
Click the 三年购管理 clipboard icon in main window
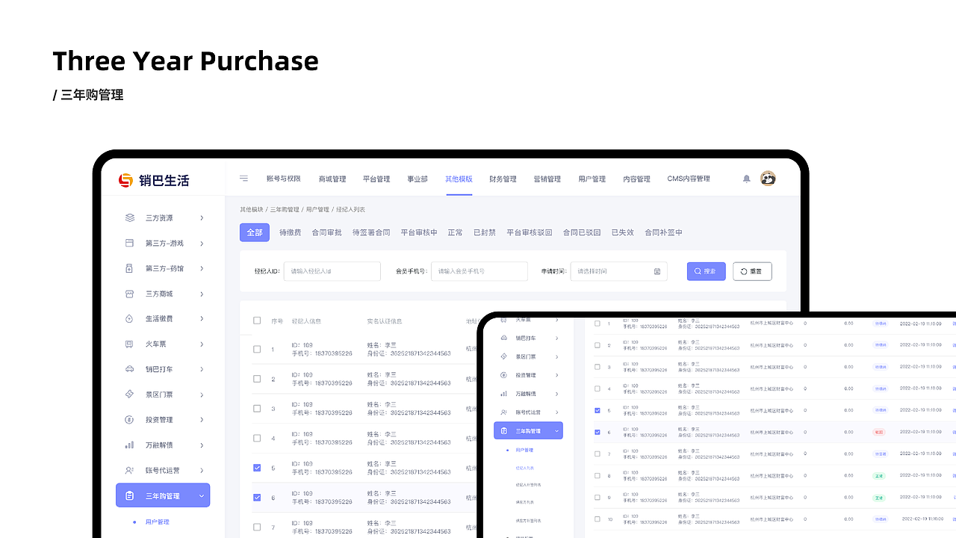click(129, 496)
